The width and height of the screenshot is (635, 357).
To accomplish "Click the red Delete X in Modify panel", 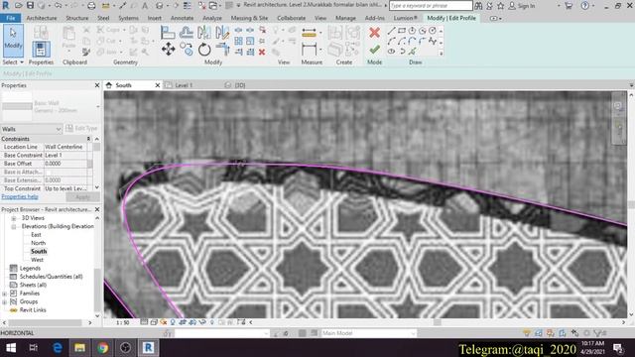I will 262,53.
